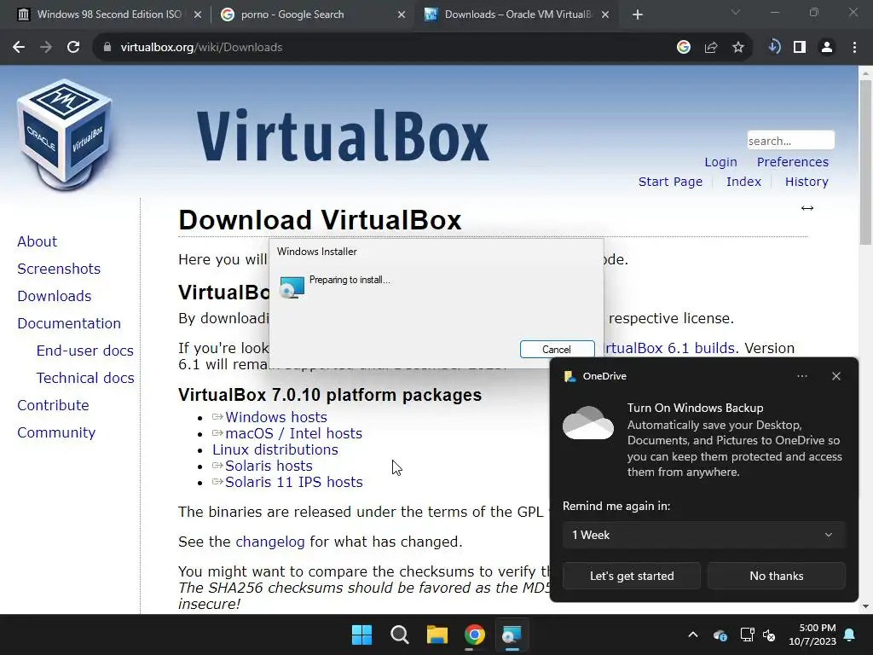Open the page History link
Viewport: 873px width, 655px height.
807,182
